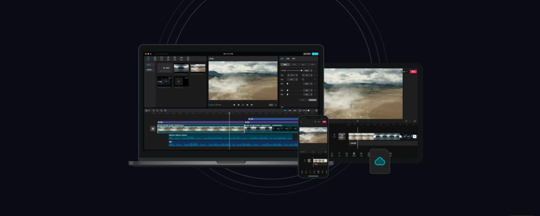The width and height of the screenshot is (540, 216).
Task: Select the split clip tool in timeline toolbar
Action: 161,111
